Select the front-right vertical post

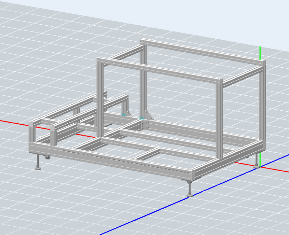coord(219,119)
